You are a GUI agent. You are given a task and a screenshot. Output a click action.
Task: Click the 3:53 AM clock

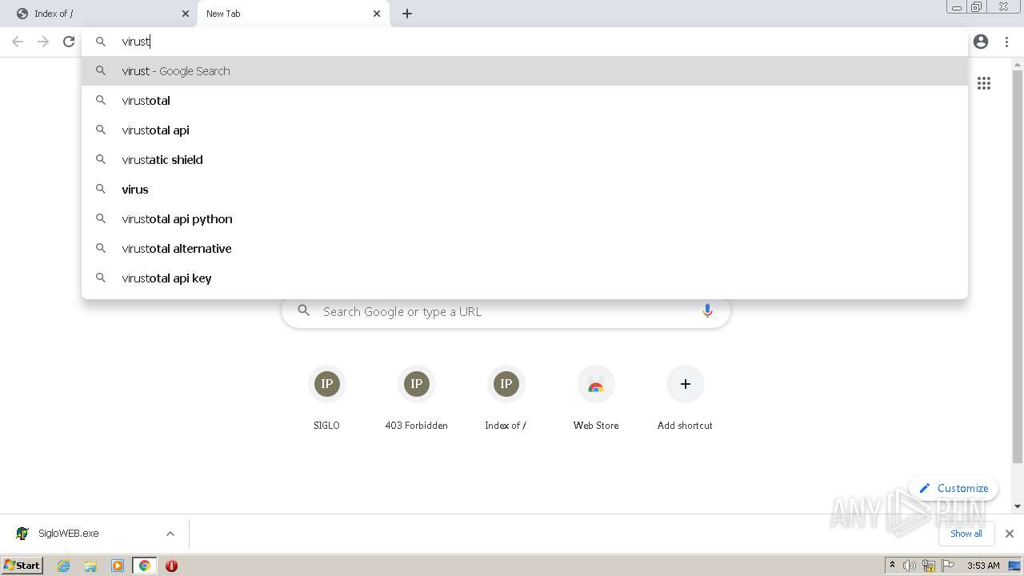point(983,566)
